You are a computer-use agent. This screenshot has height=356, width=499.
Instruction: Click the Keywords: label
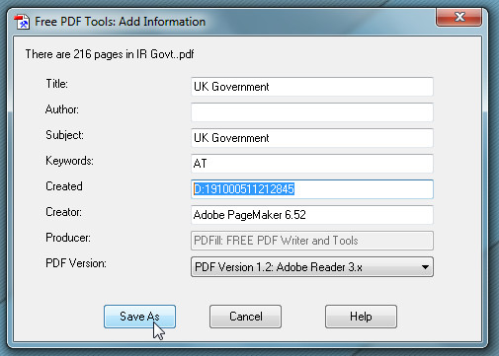pyautogui.click(x=69, y=161)
